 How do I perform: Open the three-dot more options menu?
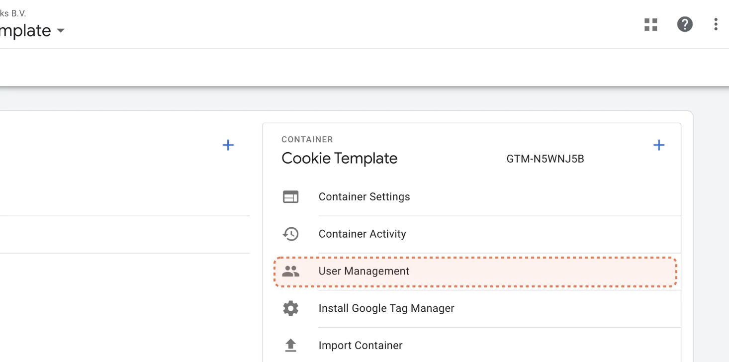tap(716, 24)
